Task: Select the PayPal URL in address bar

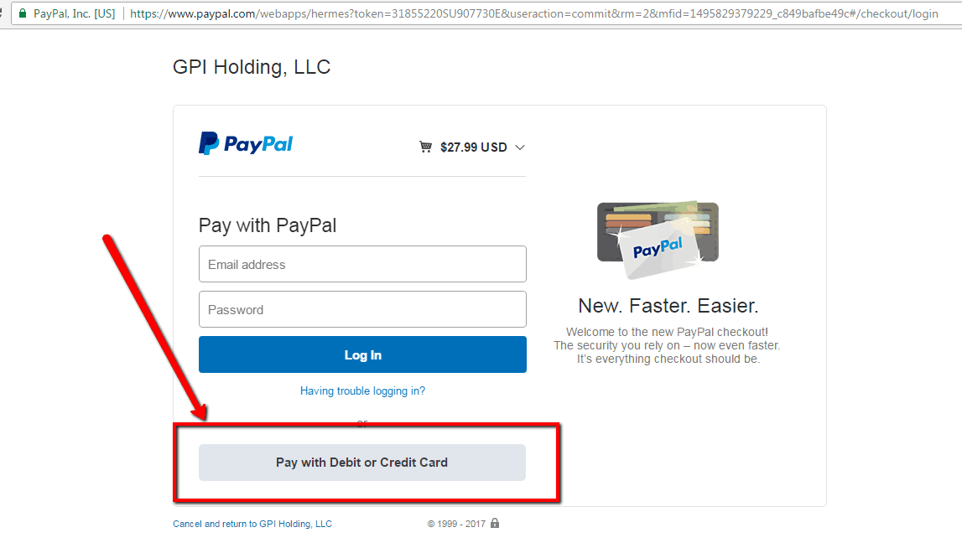Action: click(533, 13)
